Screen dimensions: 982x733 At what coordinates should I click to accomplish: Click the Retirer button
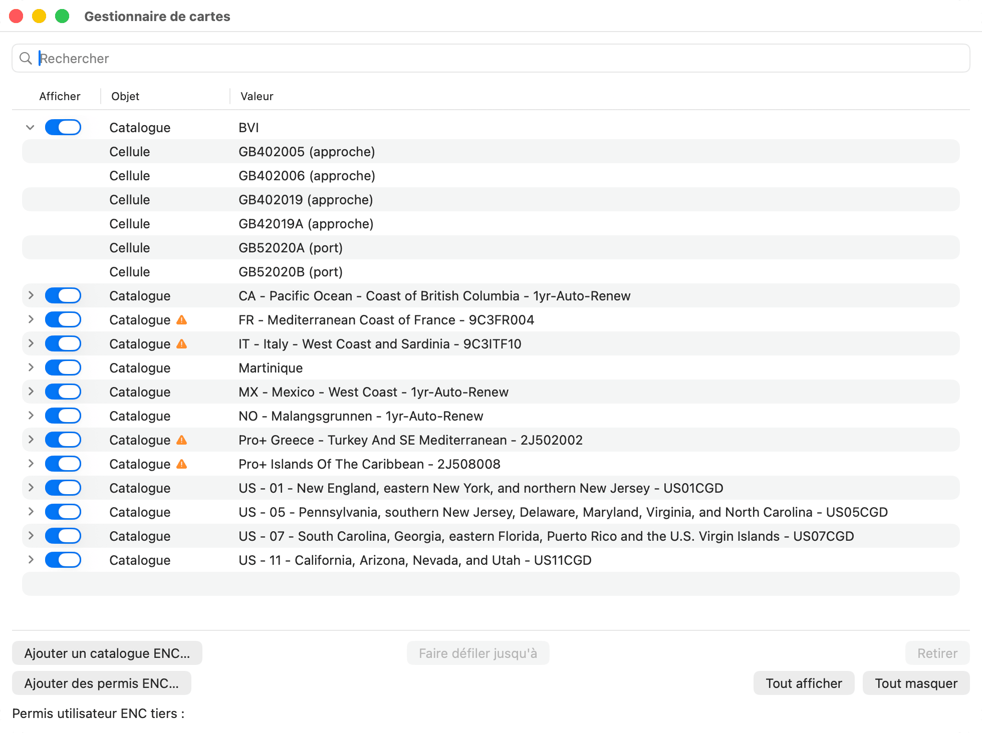(937, 653)
